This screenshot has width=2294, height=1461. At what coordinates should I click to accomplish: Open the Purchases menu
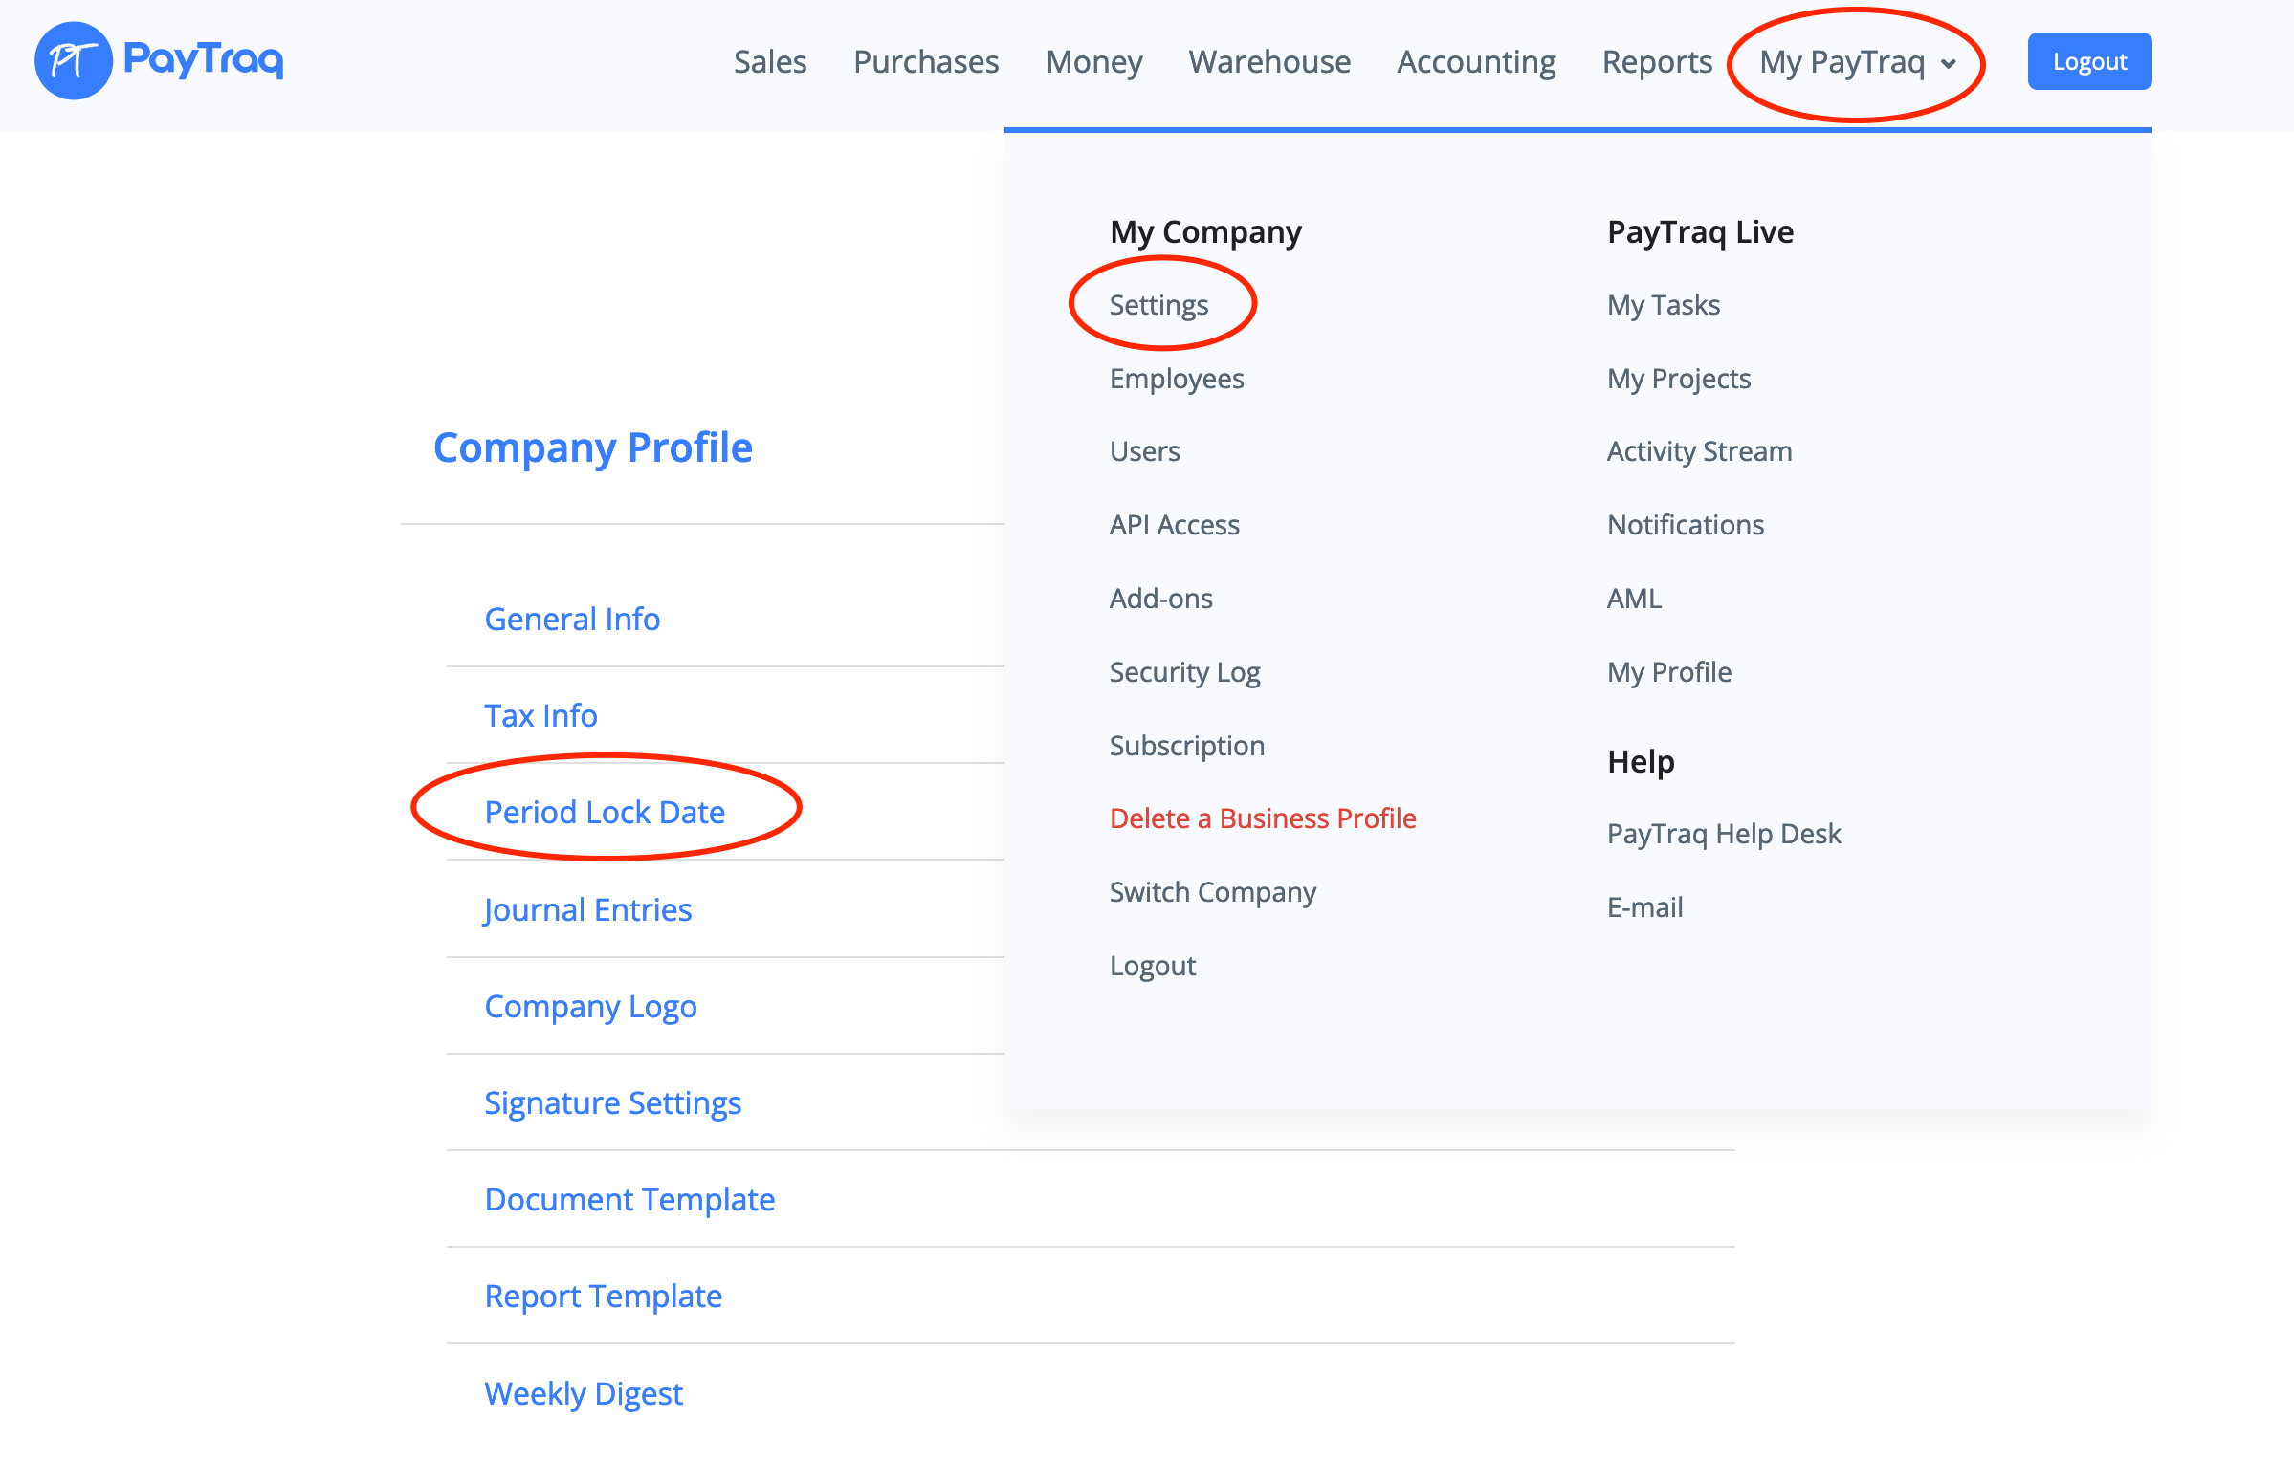pyautogui.click(x=925, y=62)
